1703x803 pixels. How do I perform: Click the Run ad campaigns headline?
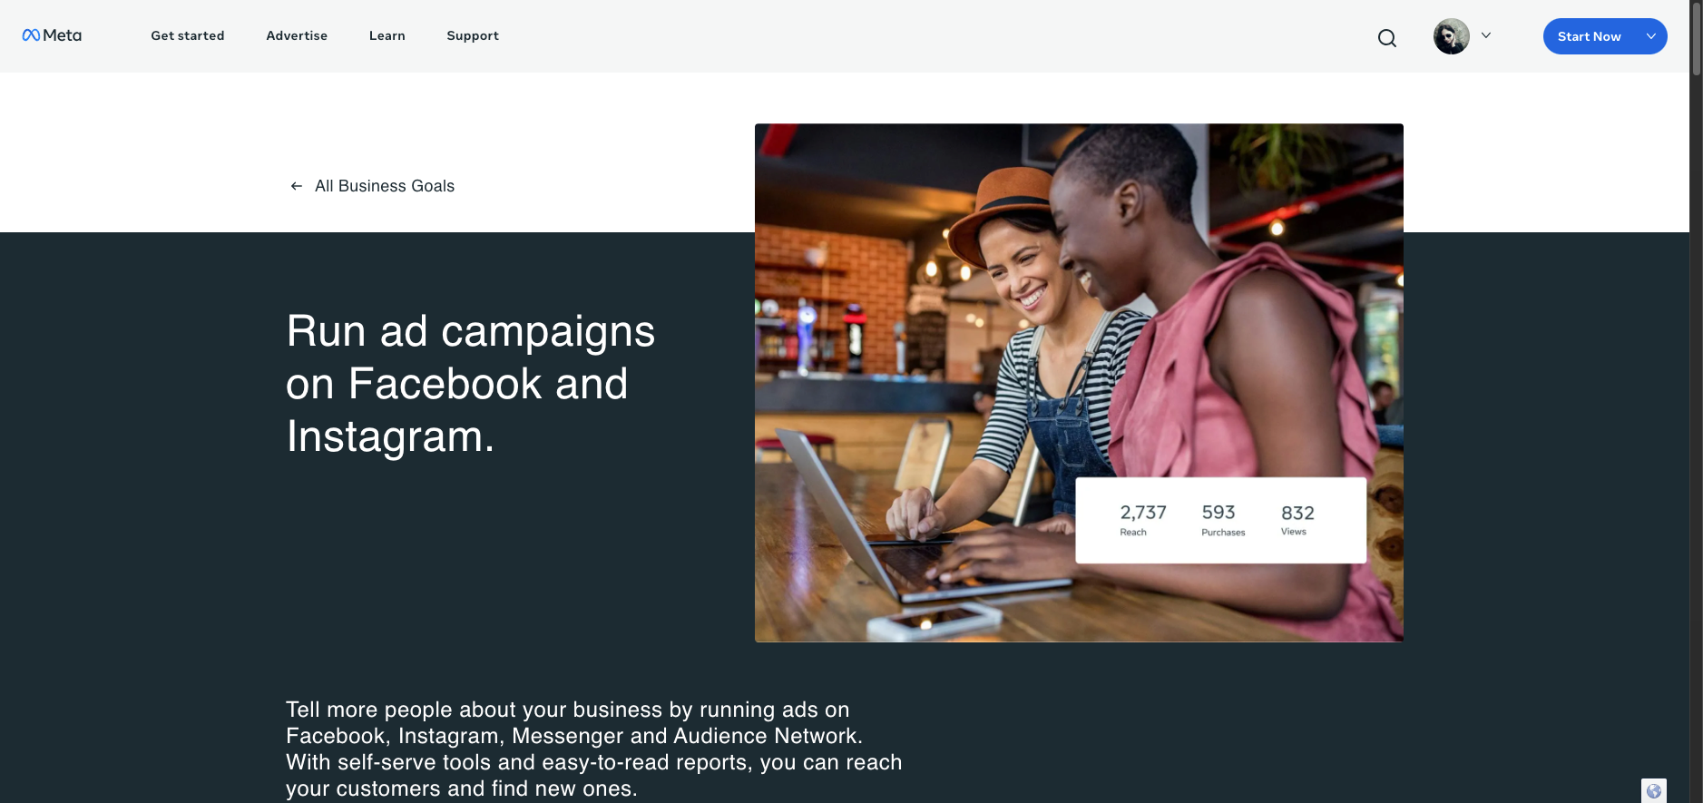pyautogui.click(x=470, y=384)
